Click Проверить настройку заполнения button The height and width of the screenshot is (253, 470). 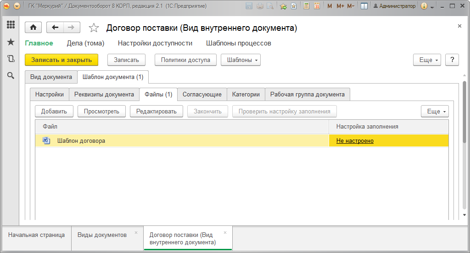click(285, 112)
